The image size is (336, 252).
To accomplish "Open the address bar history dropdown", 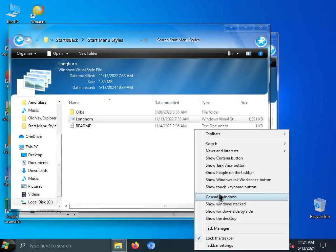I will (141, 40).
